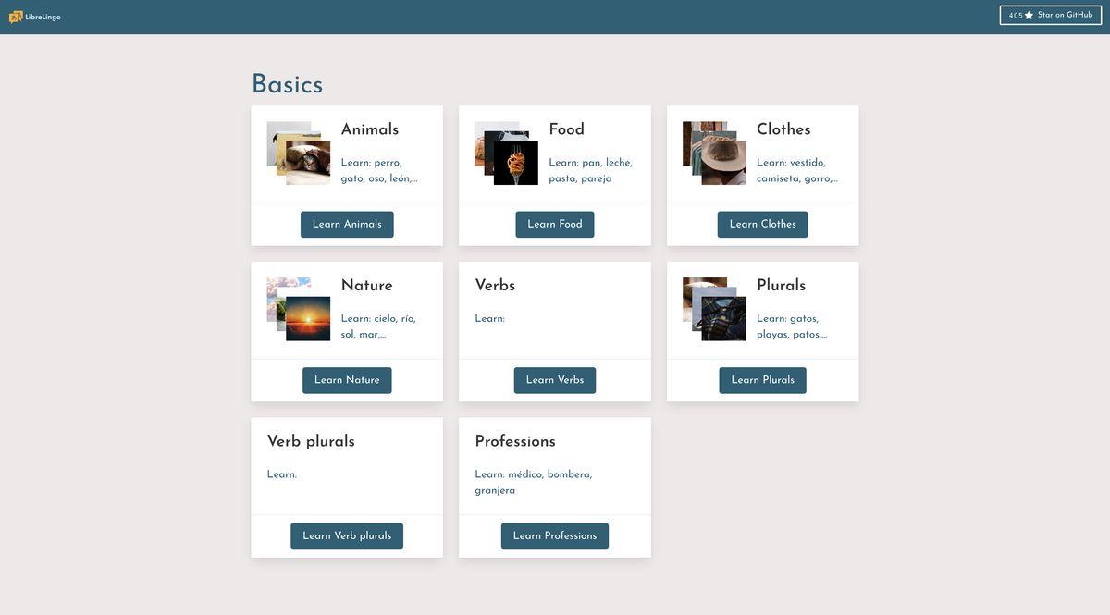
Task: Start the Learn Food lesson
Action: click(554, 225)
